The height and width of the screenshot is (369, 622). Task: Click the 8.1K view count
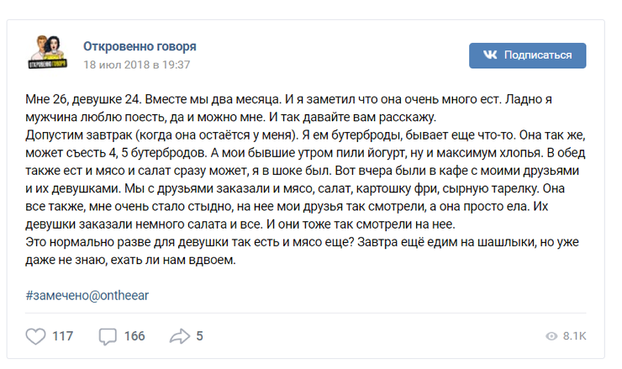[574, 336]
